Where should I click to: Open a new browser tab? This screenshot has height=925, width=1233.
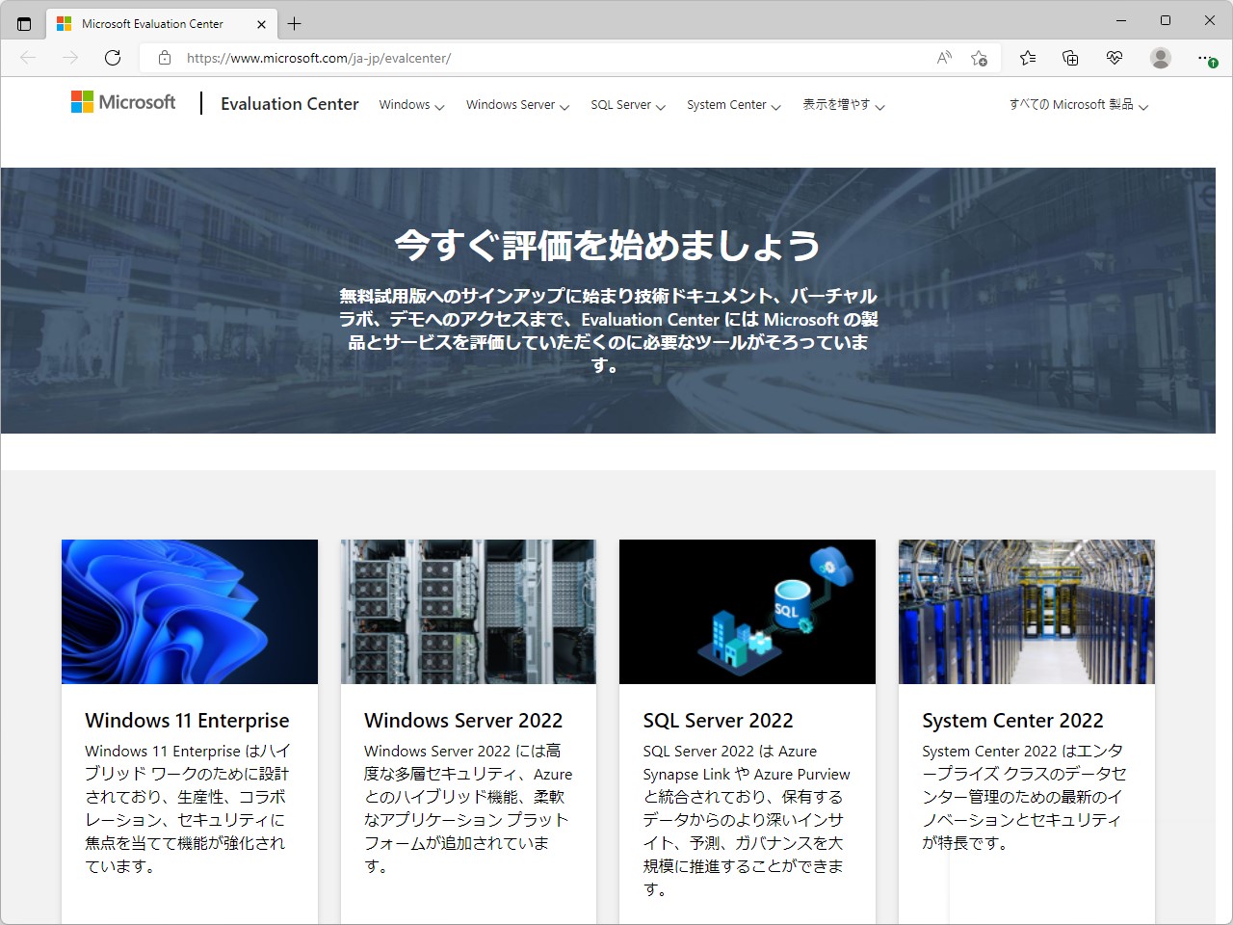coord(295,23)
